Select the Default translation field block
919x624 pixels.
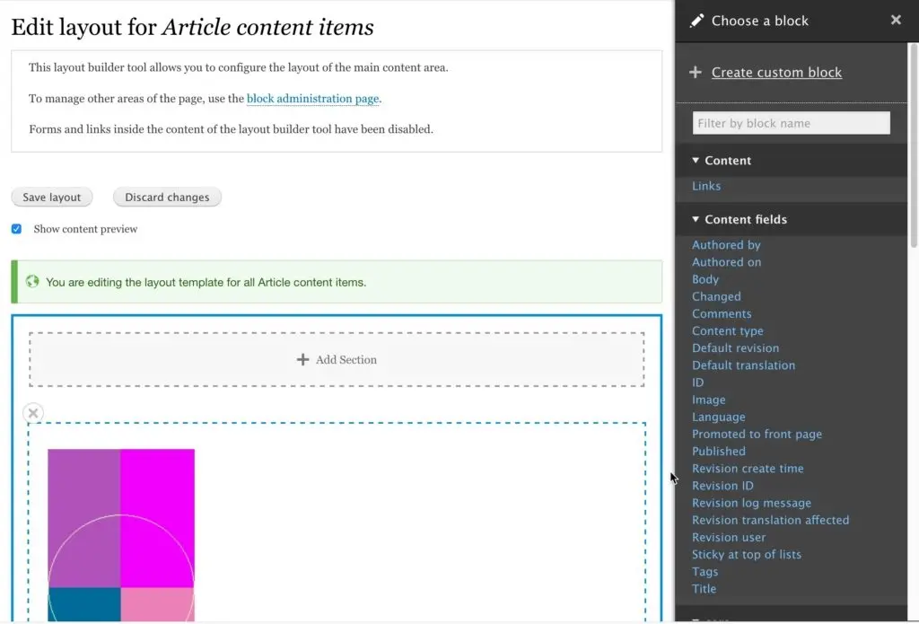pos(743,365)
